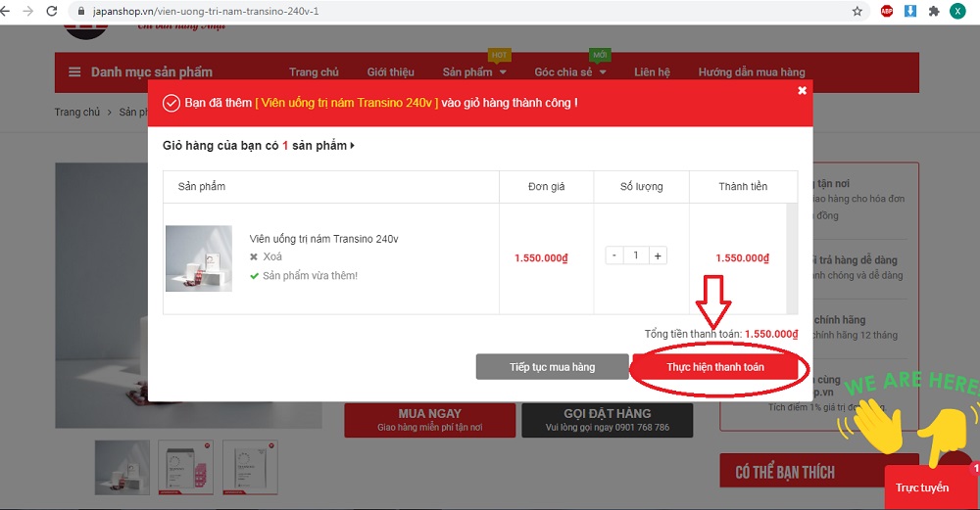Viewport: 980px width, 510px height.
Task: Open the Giới thiệu menu item
Action: pyautogui.click(x=391, y=71)
